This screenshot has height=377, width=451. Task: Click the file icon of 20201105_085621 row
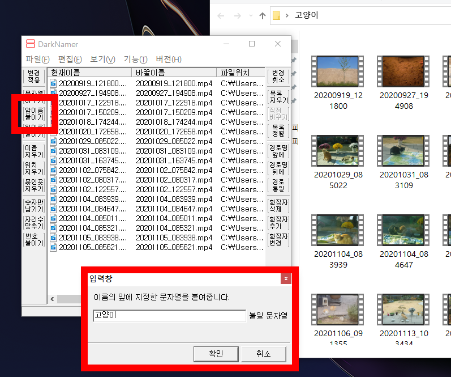(x=53, y=247)
